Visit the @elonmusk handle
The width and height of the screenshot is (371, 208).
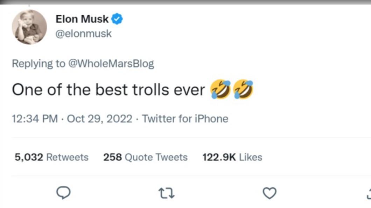tap(83, 34)
